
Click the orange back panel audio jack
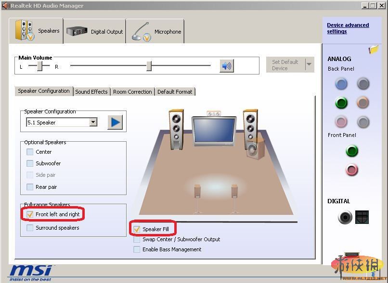363,103
